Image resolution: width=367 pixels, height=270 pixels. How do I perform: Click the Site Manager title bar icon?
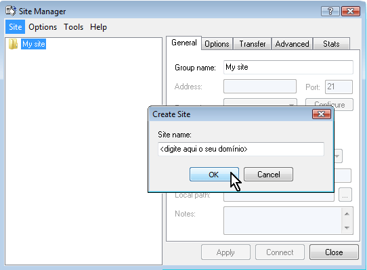click(11, 11)
